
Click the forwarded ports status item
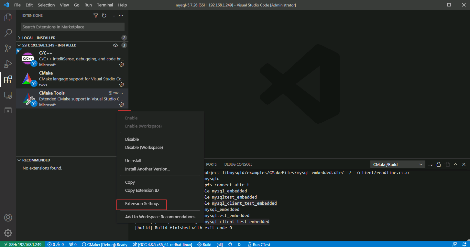tap(73, 244)
